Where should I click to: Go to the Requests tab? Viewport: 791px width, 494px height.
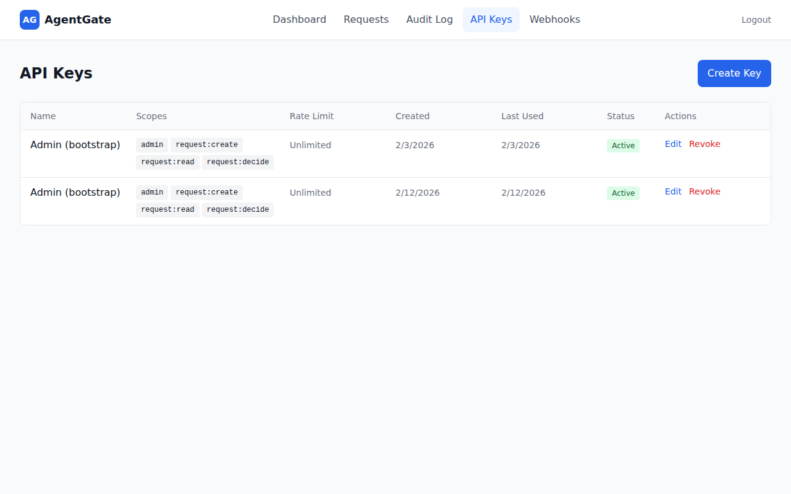[366, 20]
